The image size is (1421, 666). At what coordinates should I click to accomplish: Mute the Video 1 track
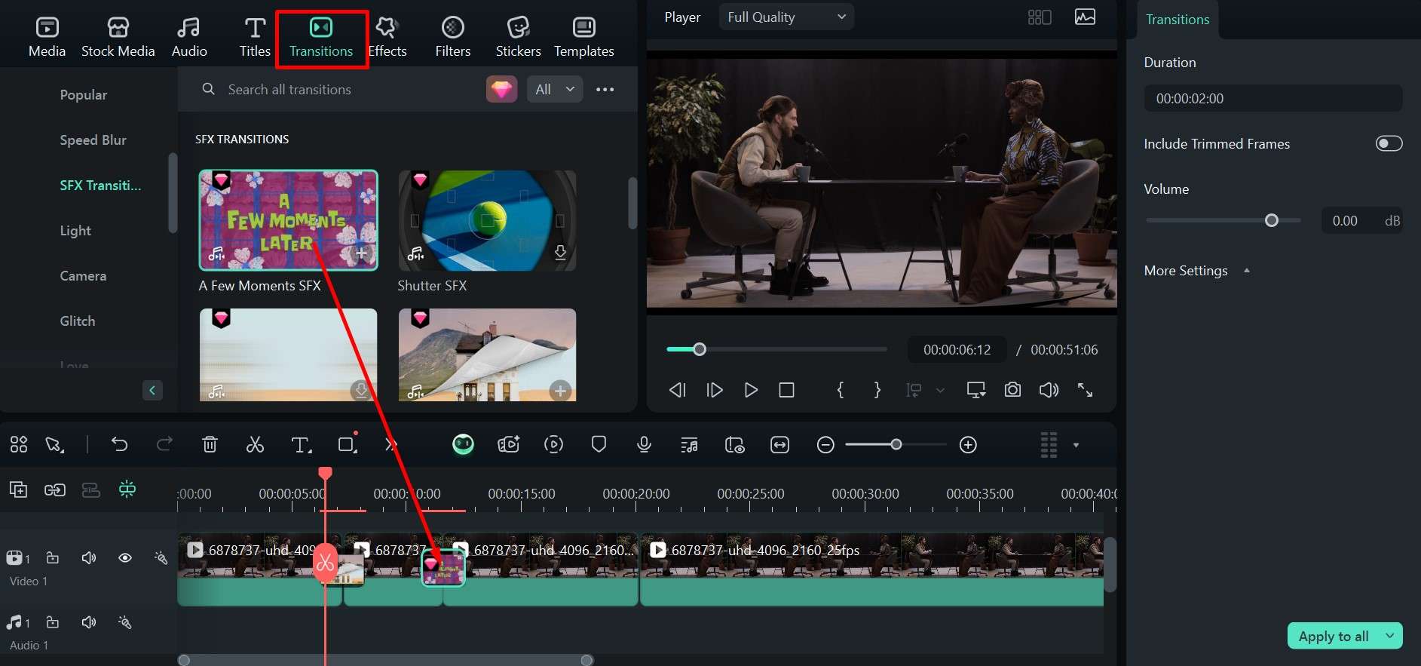tap(89, 558)
